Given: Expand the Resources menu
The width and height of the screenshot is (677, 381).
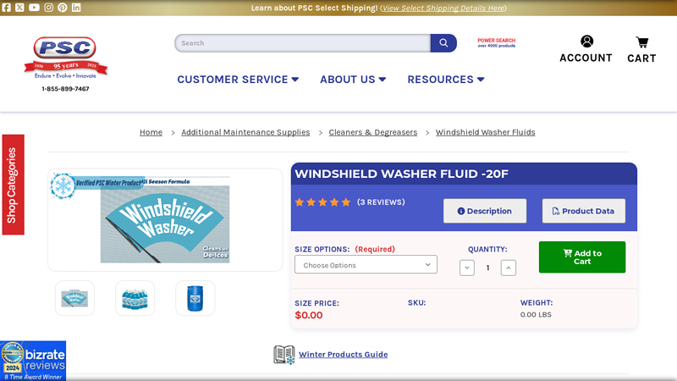Looking at the screenshot, I should pyautogui.click(x=446, y=80).
